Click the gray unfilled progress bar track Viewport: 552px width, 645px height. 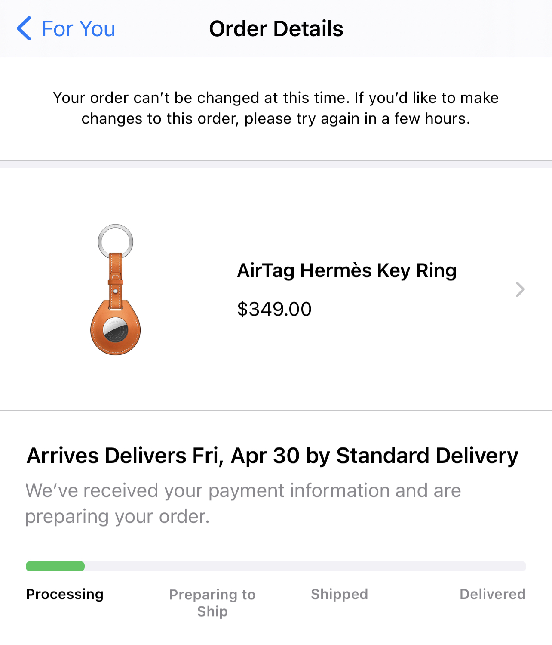pyautogui.click(x=305, y=566)
